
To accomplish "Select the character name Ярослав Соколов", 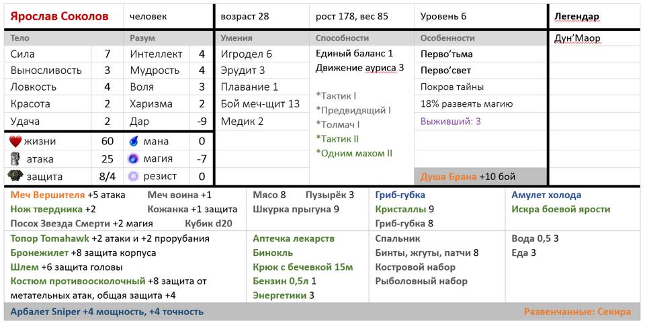I will click(x=59, y=16).
